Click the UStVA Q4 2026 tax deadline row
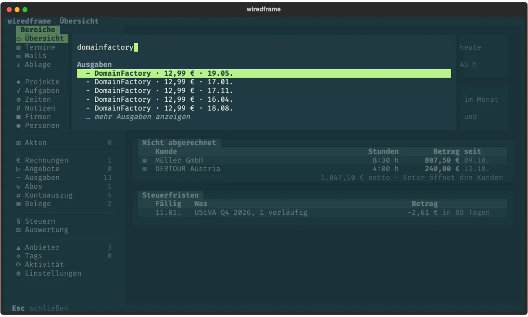Viewport: 528px width, 317px height. 323,213
